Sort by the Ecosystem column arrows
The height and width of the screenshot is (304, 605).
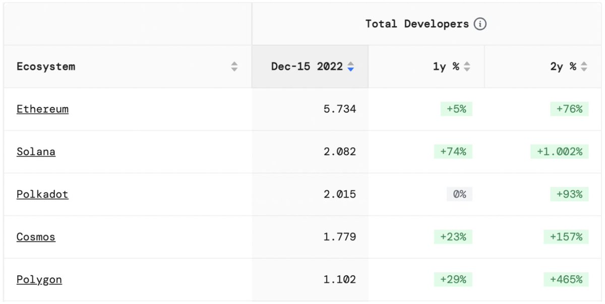click(x=234, y=67)
